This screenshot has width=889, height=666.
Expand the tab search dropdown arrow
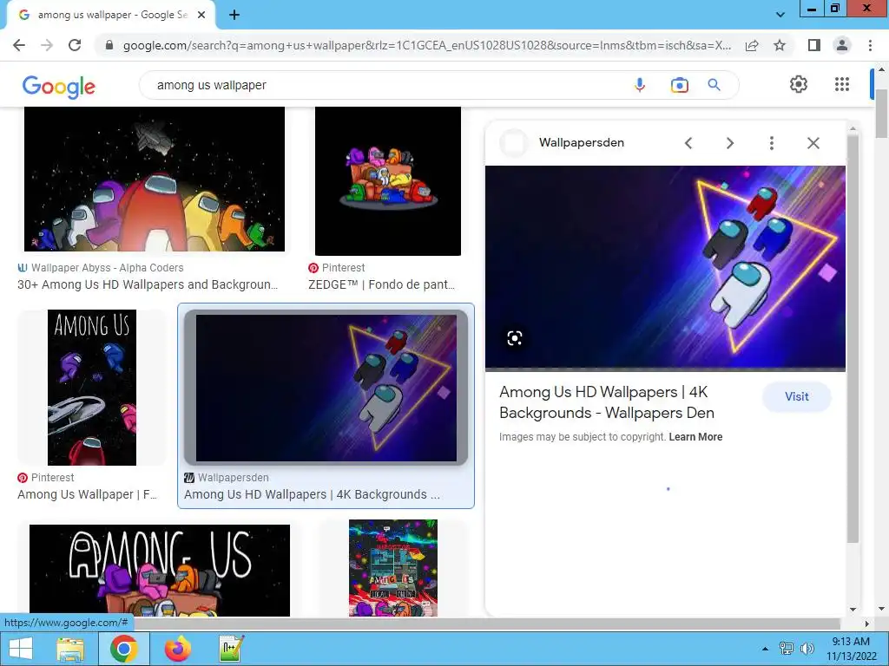780,16
